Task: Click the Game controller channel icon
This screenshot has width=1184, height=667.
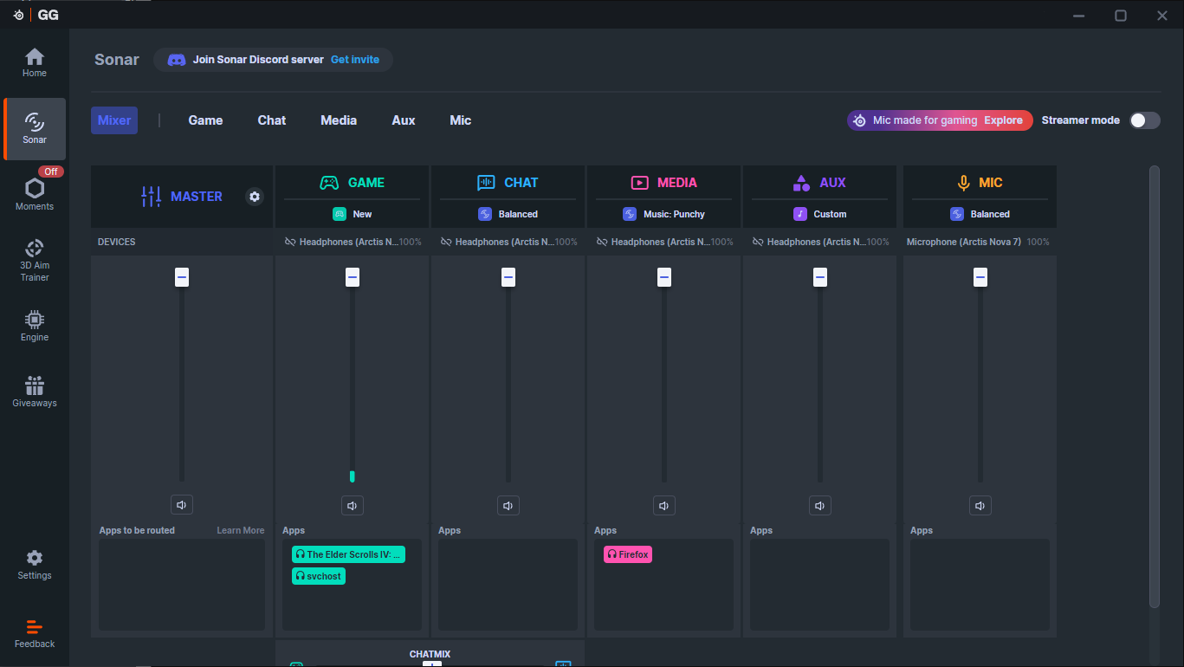Action: [329, 183]
